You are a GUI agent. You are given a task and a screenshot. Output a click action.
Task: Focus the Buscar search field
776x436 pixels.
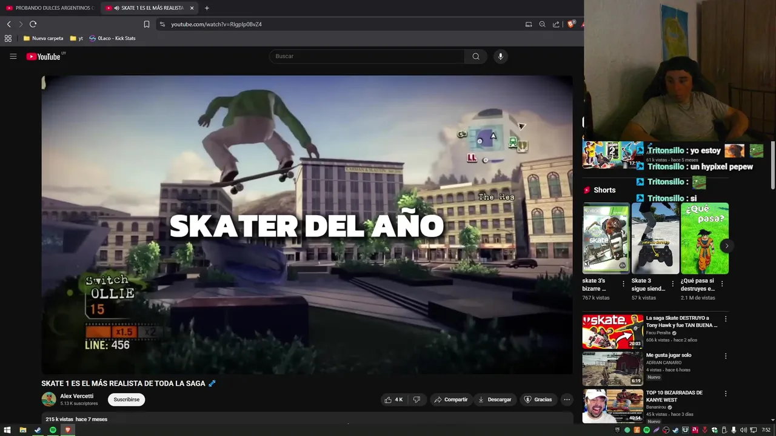tap(367, 56)
